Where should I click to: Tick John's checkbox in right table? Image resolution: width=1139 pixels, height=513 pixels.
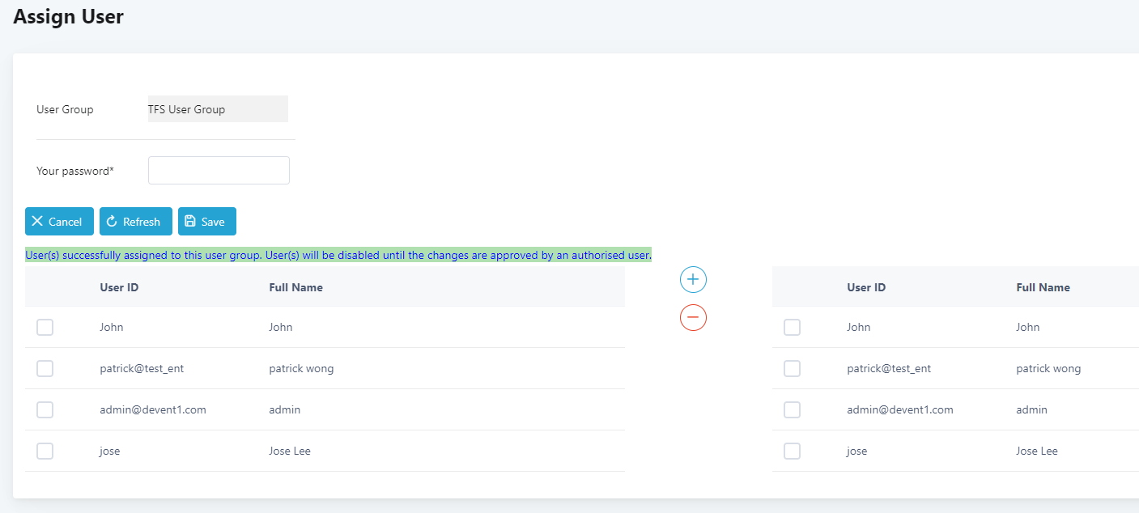coord(793,327)
